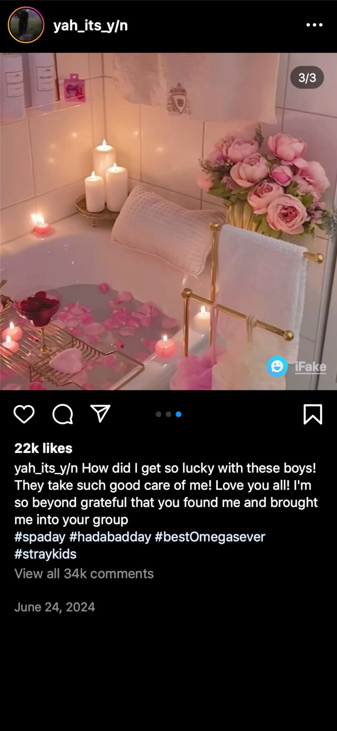
Task: Click the 3/3 image counter badge
Action: tap(307, 78)
